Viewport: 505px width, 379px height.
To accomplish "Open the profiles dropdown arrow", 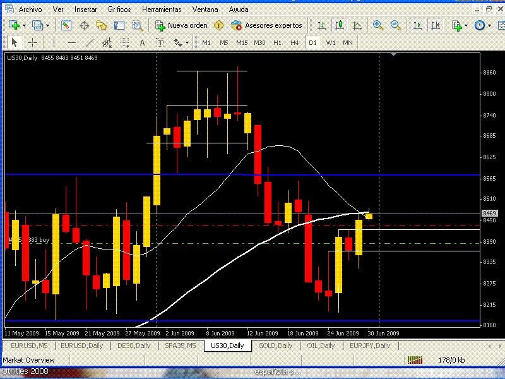I will [47, 25].
